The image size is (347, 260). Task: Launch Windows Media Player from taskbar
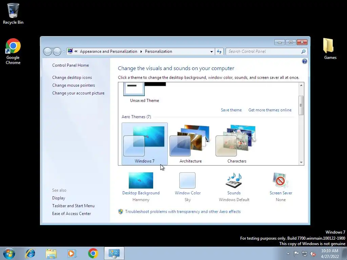(72, 253)
